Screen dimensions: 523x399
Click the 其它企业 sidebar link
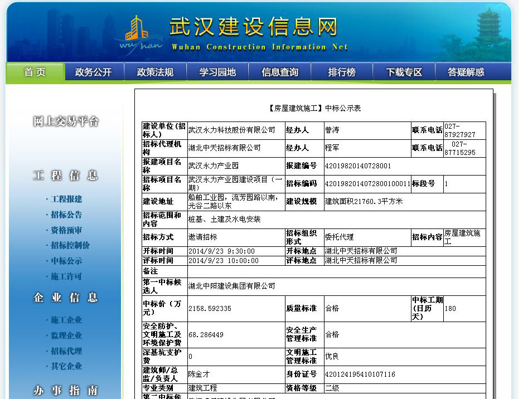click(66, 366)
